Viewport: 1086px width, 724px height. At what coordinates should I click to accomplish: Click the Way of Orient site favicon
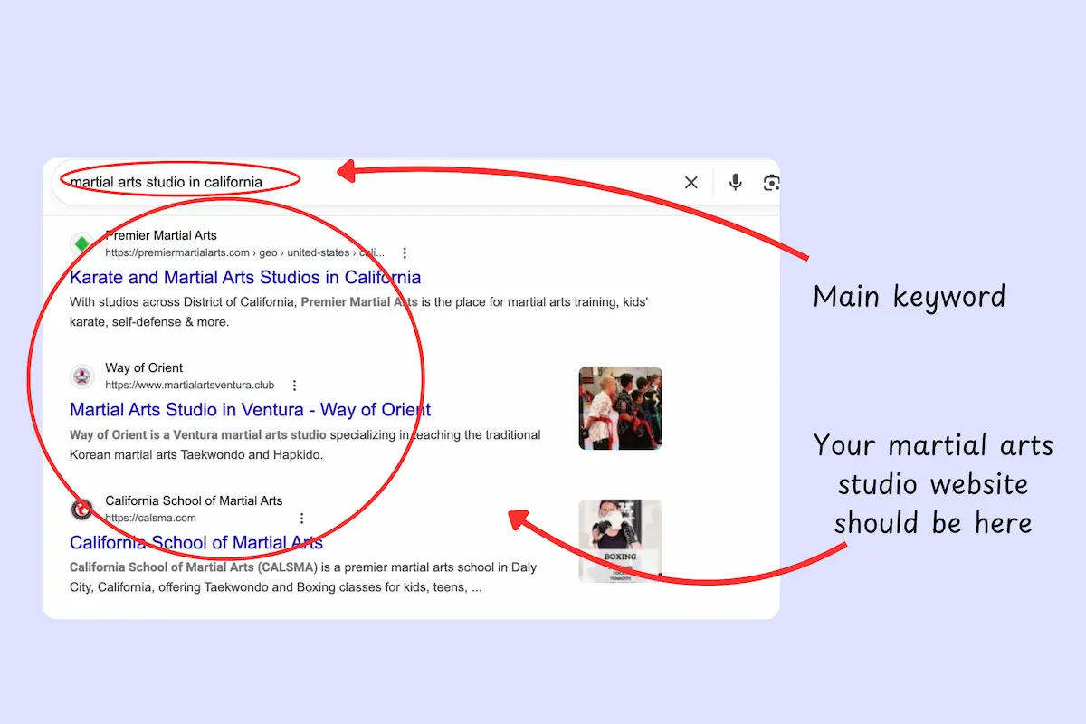(82, 376)
